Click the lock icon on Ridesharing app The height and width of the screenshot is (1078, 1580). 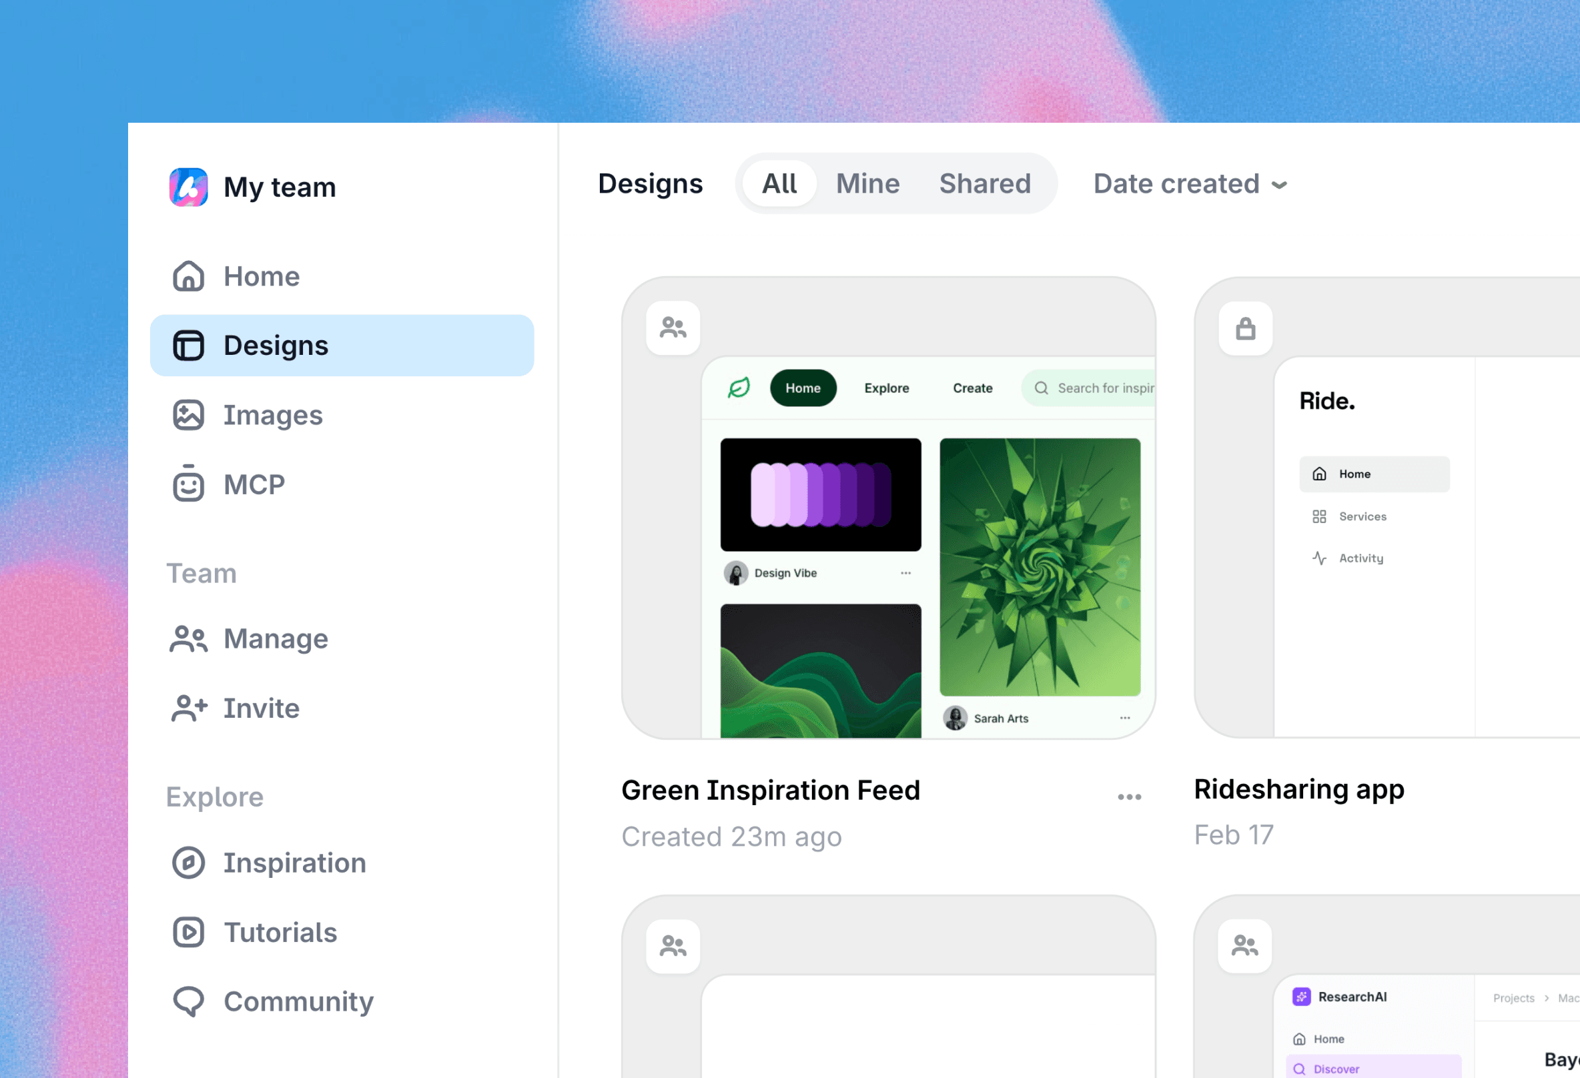1245,328
